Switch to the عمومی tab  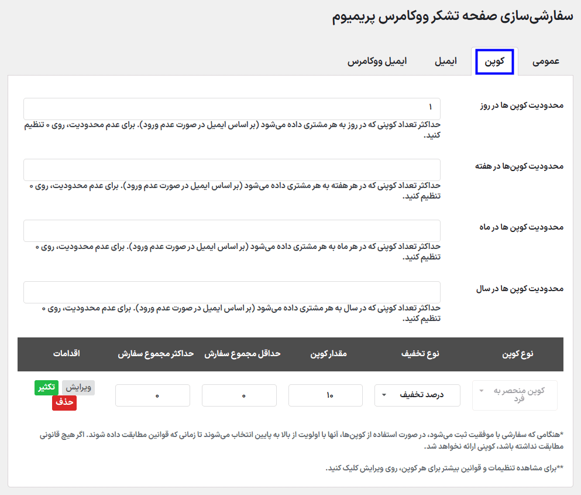(x=546, y=62)
